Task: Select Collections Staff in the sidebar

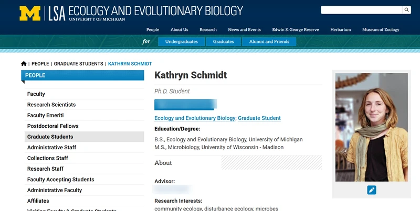Action: 84,158
